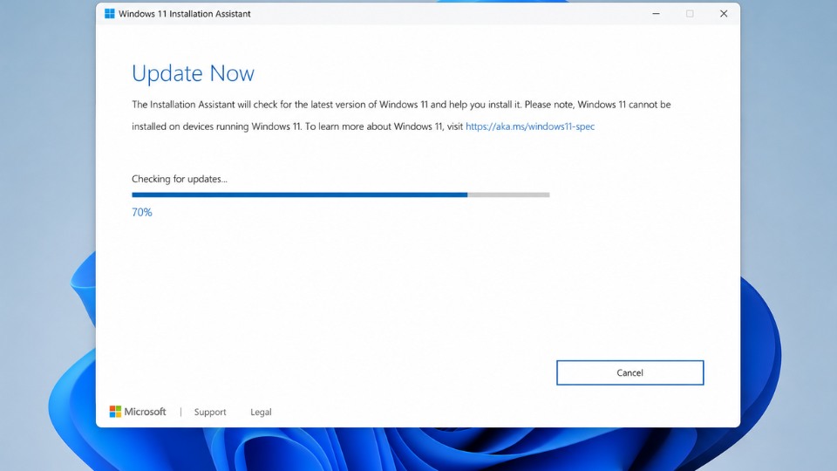Minimize the Installation Assistant window
This screenshot has width=837, height=471.
pos(656,13)
